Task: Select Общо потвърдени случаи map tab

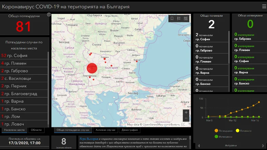Action: click(x=73, y=130)
